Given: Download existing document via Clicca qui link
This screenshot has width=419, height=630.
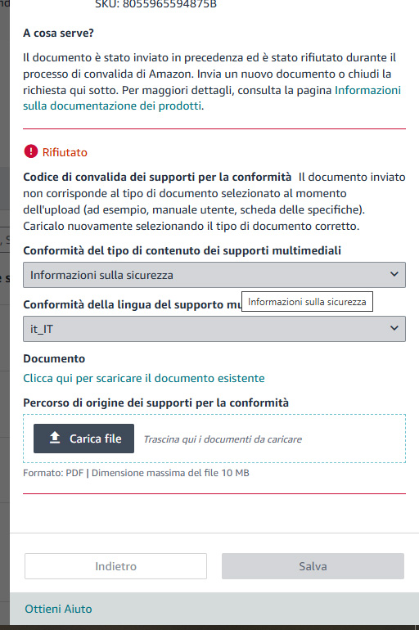Looking at the screenshot, I should point(144,378).
